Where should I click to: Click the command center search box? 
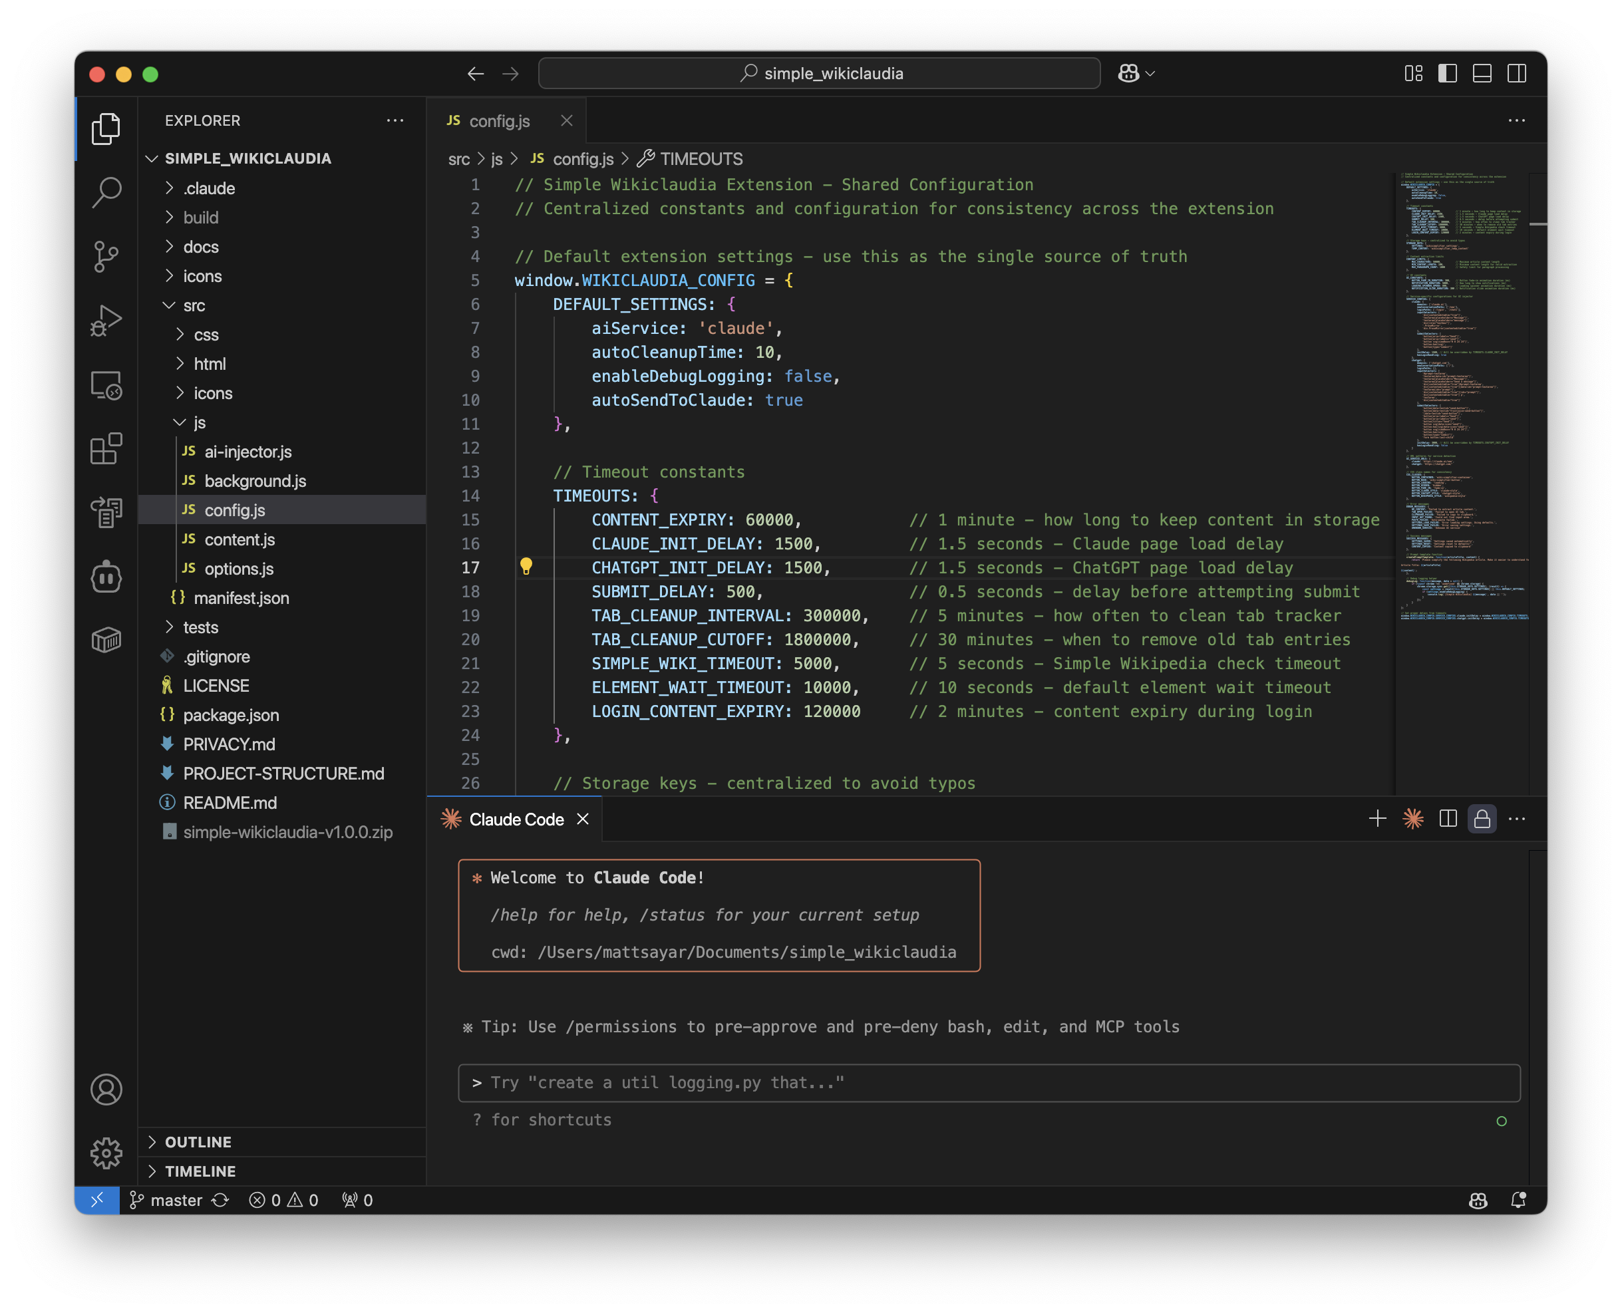point(820,73)
